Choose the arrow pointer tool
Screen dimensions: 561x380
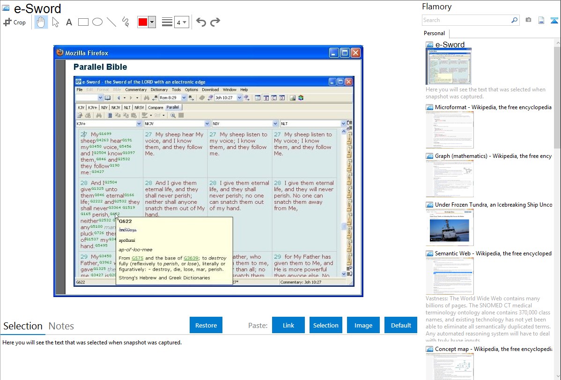point(55,22)
